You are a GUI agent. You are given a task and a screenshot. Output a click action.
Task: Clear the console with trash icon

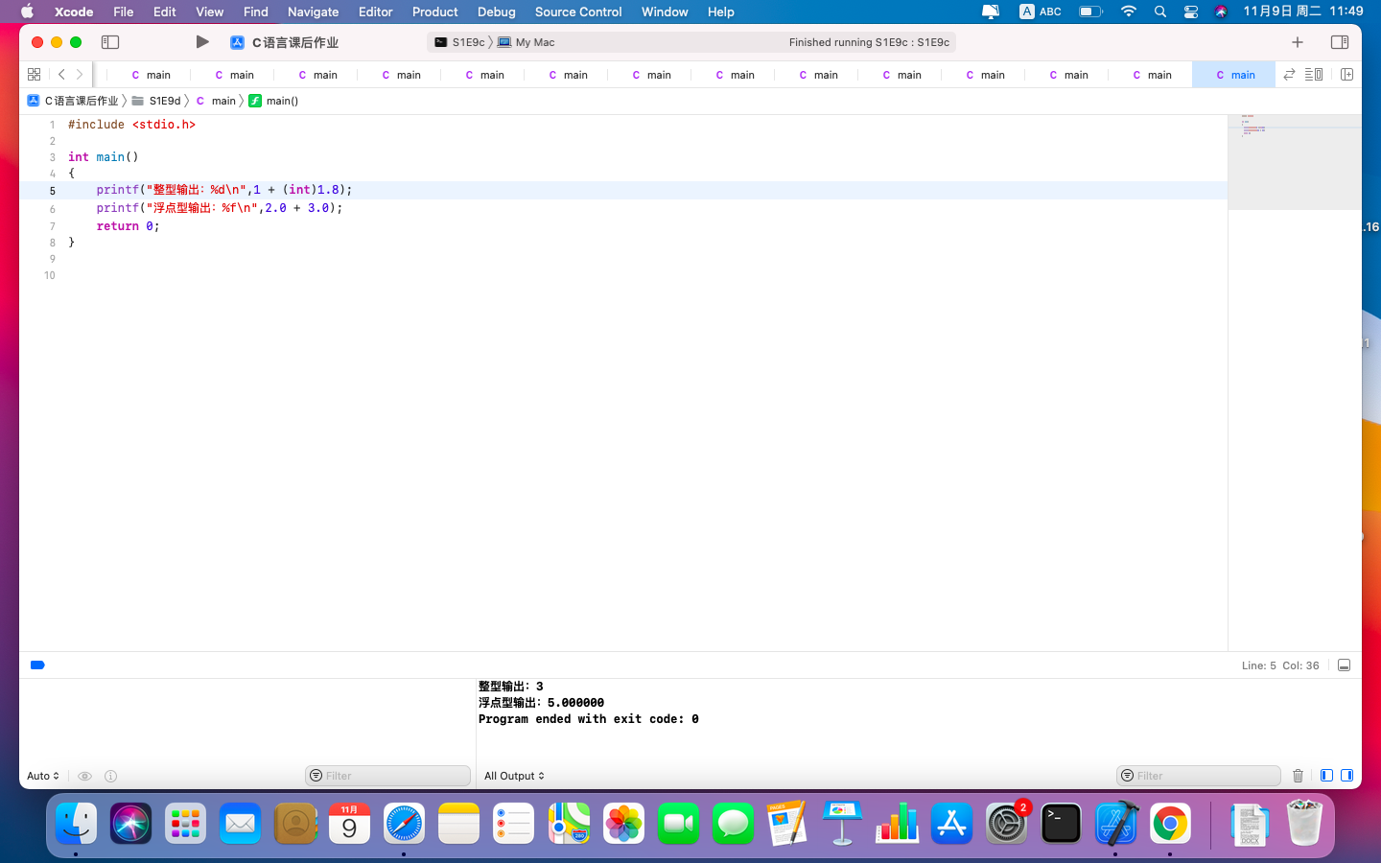(x=1298, y=776)
